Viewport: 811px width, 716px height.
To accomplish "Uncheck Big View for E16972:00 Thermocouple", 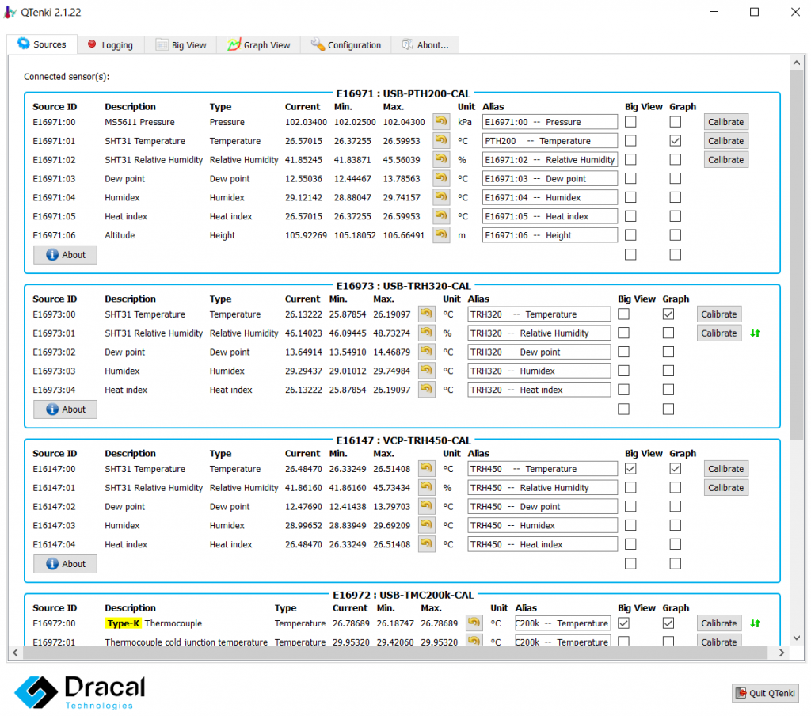I will [x=624, y=623].
